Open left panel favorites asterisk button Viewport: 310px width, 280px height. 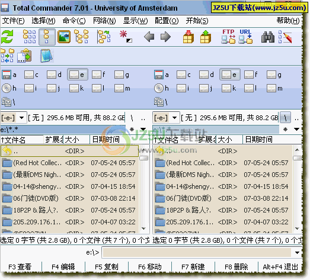click(132, 130)
